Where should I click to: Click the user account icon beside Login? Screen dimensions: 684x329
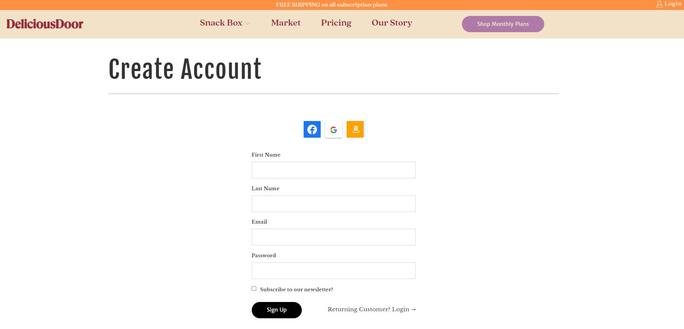point(659,4)
